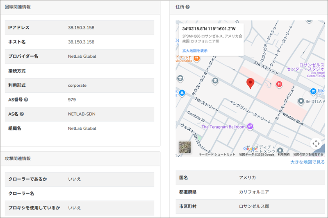Viewport: 328px width, 218px height.
Task: Open 大きな地図で見る link
Action: 307,162
